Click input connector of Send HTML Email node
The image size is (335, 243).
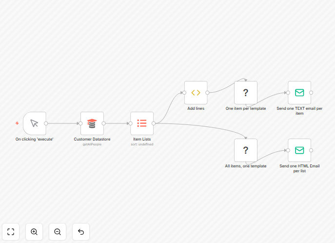tap(288, 150)
